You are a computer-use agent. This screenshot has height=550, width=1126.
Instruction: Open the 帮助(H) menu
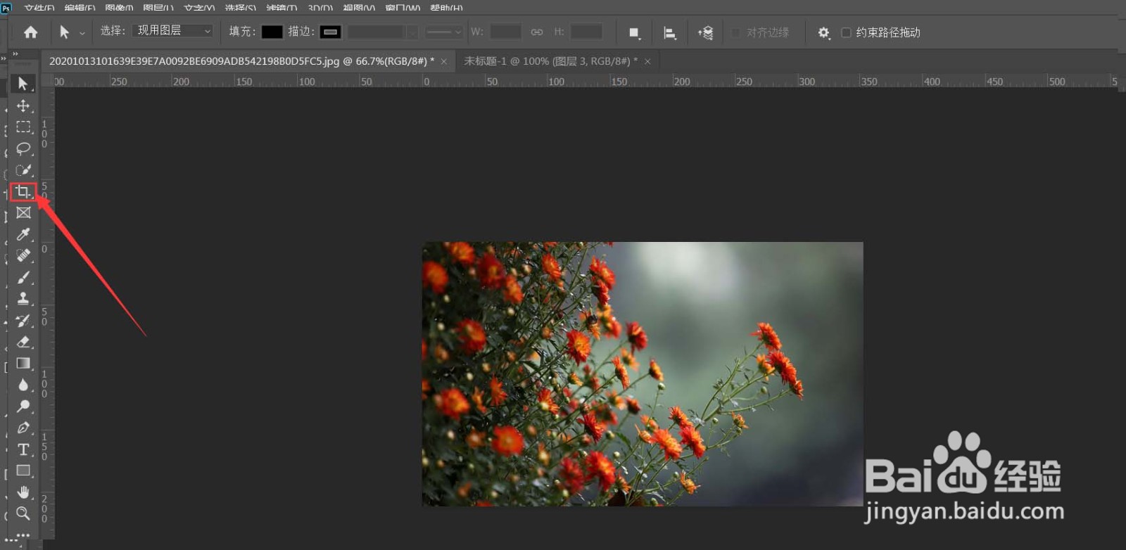pos(446,7)
